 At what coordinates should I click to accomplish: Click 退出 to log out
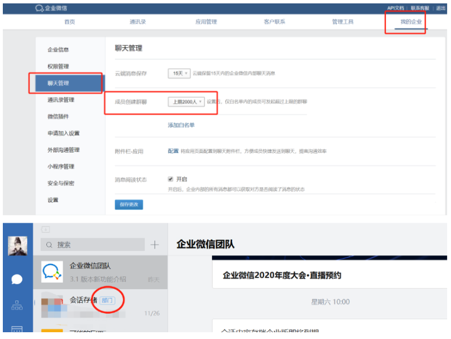(x=440, y=8)
